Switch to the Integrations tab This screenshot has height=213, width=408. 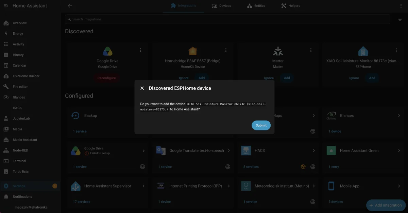[x=183, y=6]
